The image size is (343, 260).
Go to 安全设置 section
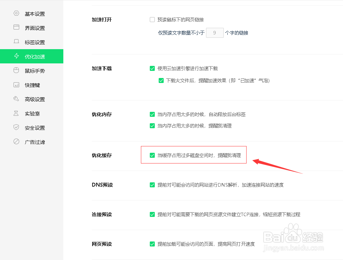[x=32, y=128]
